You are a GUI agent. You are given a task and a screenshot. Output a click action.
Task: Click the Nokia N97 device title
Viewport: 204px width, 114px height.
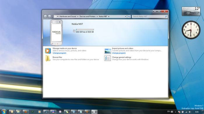pyautogui.click(x=77, y=24)
